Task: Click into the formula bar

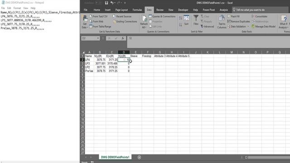Action: (208, 42)
